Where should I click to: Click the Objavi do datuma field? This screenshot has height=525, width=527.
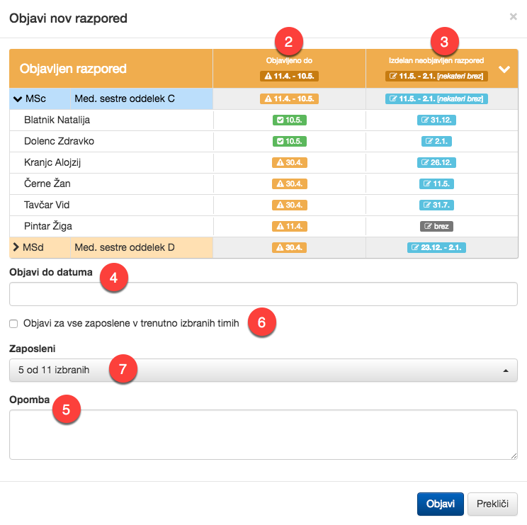263,293
